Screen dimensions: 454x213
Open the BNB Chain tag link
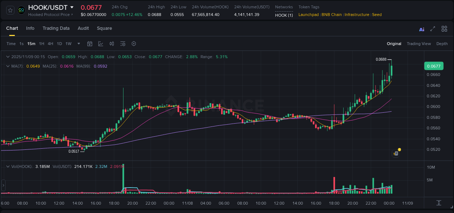(x=331, y=15)
